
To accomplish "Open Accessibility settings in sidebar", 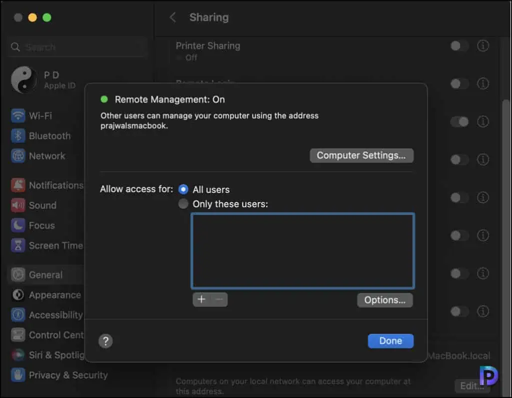I will click(47, 315).
